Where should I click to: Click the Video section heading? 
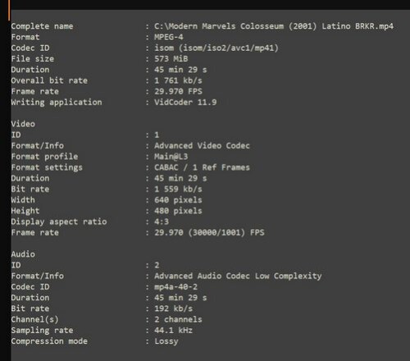pyautogui.click(x=23, y=124)
